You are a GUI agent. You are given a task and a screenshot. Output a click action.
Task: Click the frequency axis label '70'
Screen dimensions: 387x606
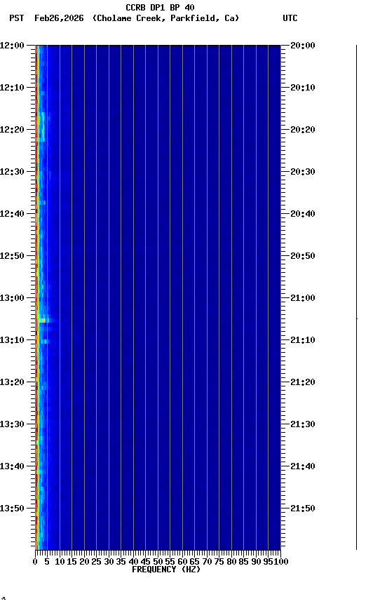tap(207, 562)
